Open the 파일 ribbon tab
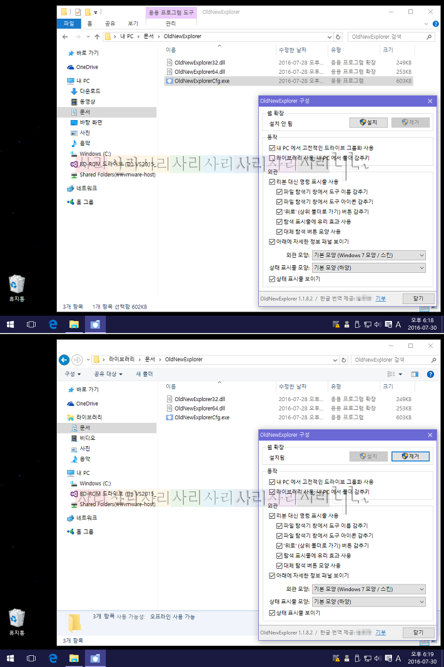This screenshot has width=444, height=667. (x=68, y=23)
